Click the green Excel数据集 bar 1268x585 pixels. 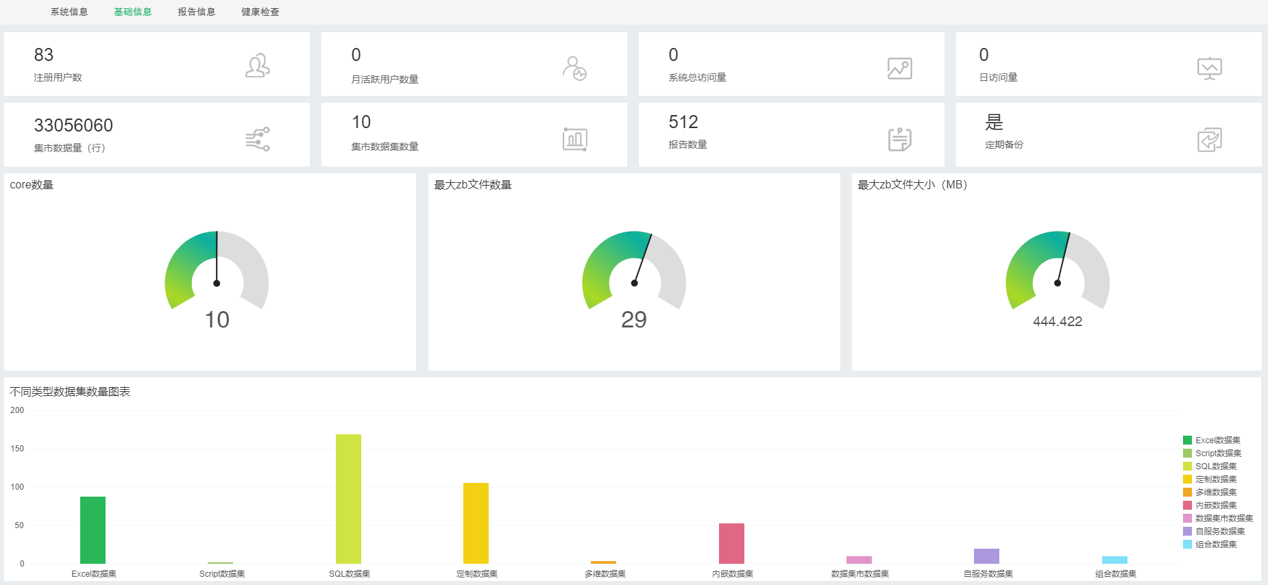(93, 530)
